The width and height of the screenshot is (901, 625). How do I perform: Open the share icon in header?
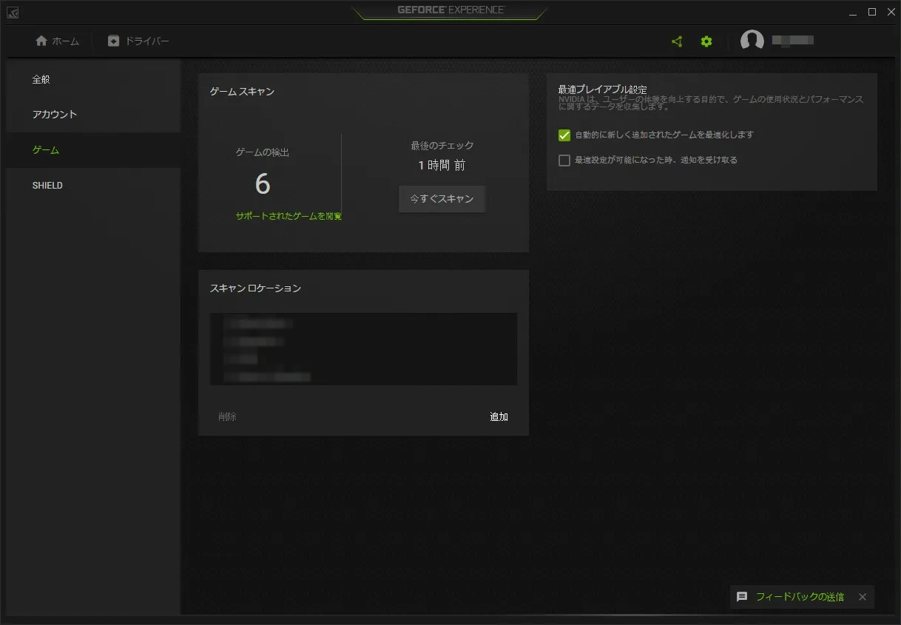point(677,41)
